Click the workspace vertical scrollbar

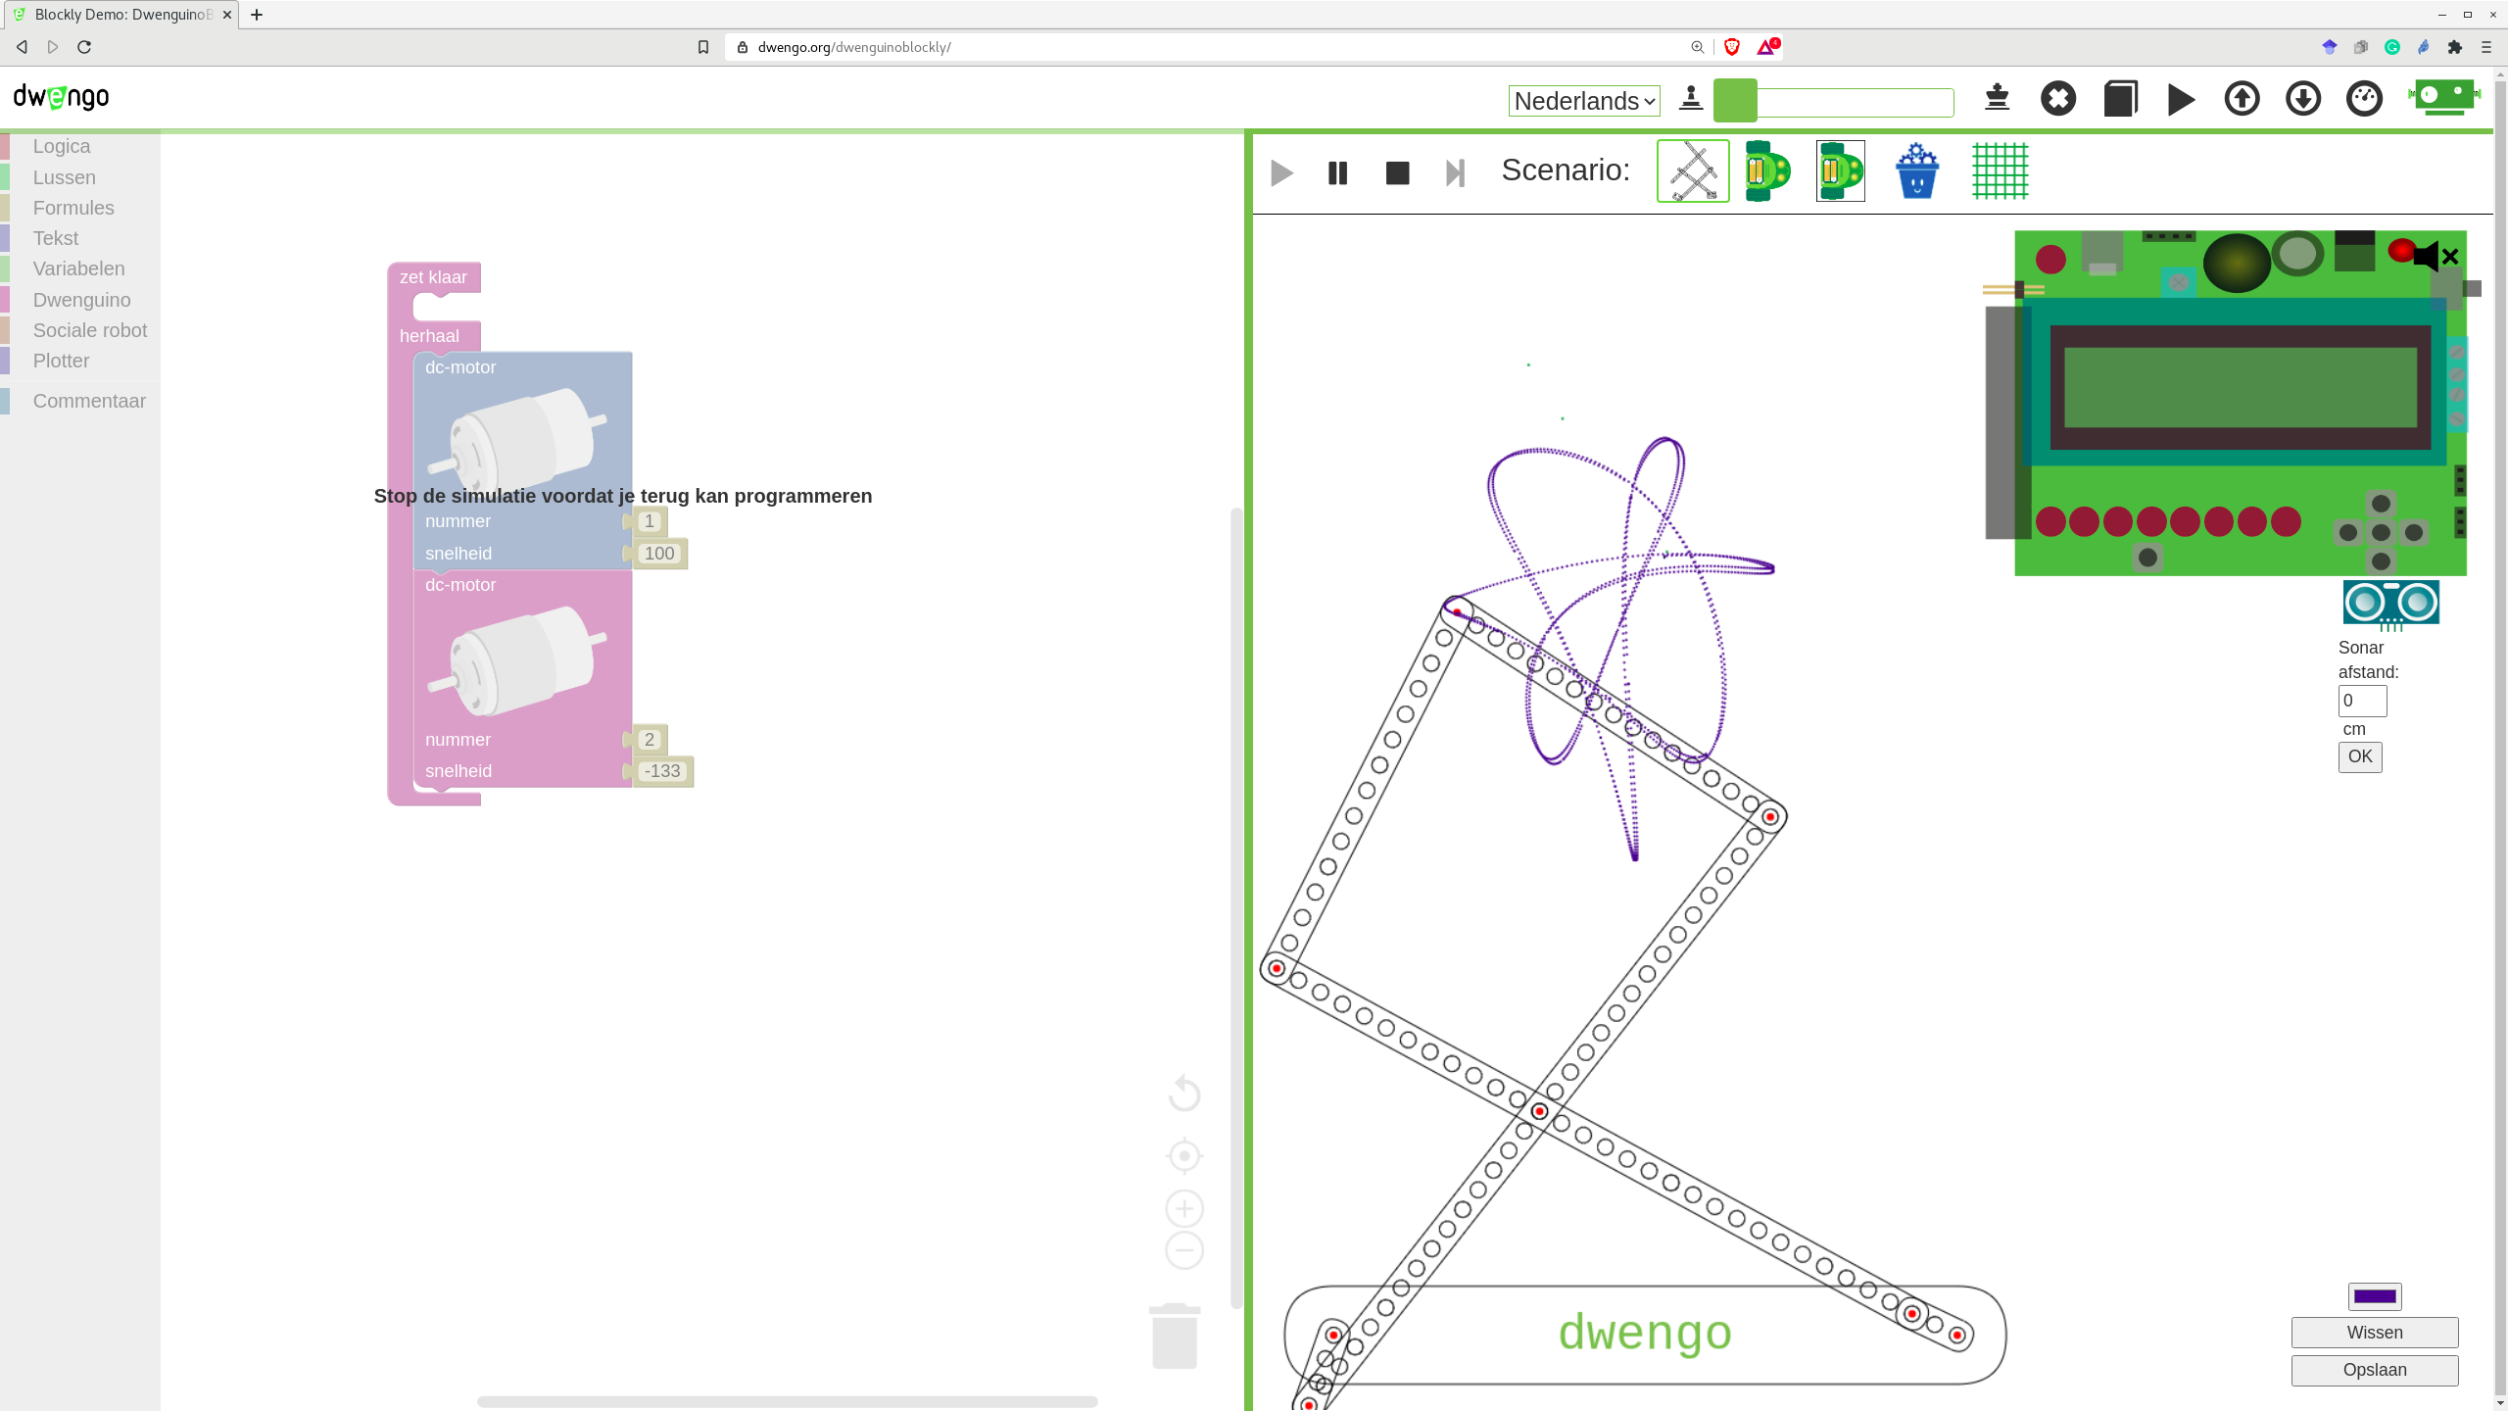point(1236,907)
